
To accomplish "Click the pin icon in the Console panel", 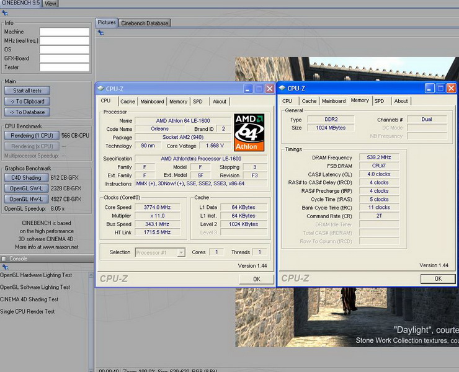I will point(5,267).
